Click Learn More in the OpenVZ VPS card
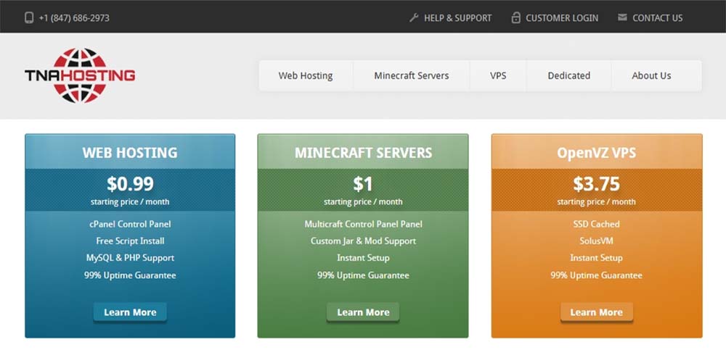The width and height of the screenshot is (726, 355). [596, 312]
